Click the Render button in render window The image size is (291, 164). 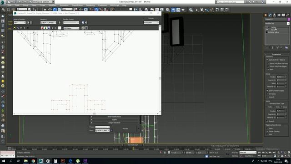pos(151,18)
